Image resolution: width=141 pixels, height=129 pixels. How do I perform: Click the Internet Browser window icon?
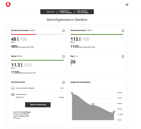tap(13, 94)
